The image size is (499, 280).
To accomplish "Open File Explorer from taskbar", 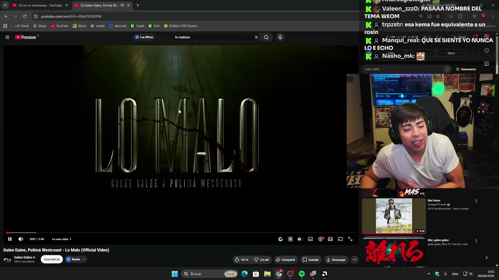I will point(267,274).
